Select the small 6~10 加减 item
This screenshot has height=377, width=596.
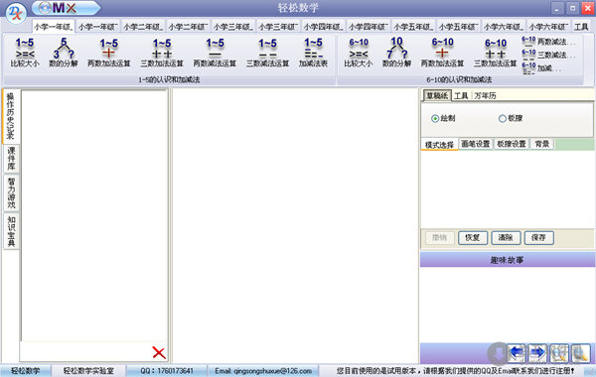(541, 68)
